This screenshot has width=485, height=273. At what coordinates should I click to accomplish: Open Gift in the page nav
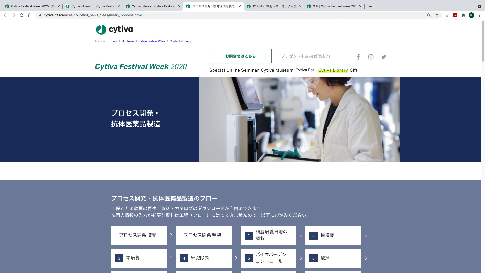pyautogui.click(x=354, y=70)
